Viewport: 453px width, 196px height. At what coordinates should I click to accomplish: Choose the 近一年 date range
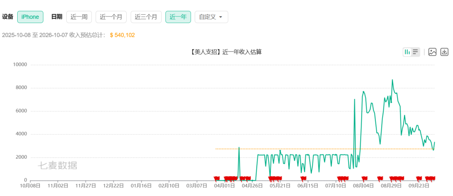click(178, 17)
